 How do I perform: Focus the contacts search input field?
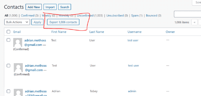coord(187,14)
